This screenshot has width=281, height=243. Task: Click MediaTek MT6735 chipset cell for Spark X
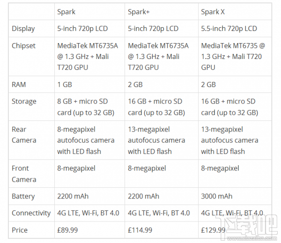tap(233, 57)
